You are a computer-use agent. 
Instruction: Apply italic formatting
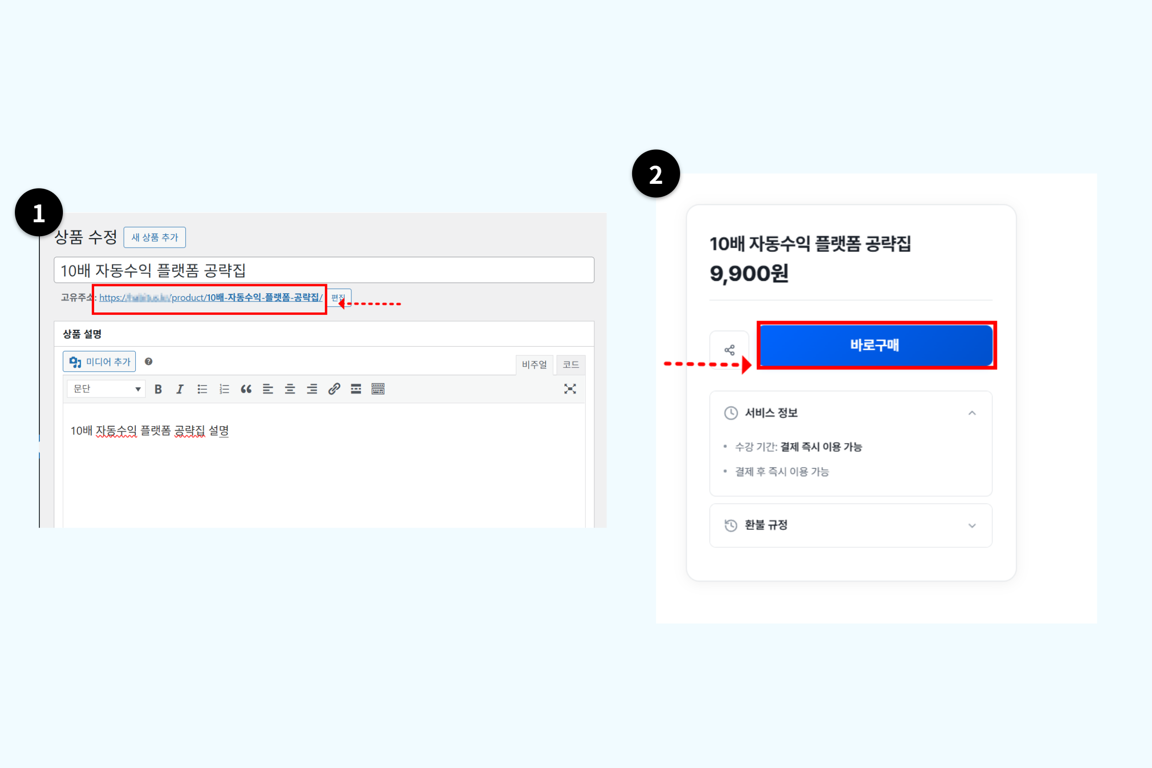[x=180, y=389]
